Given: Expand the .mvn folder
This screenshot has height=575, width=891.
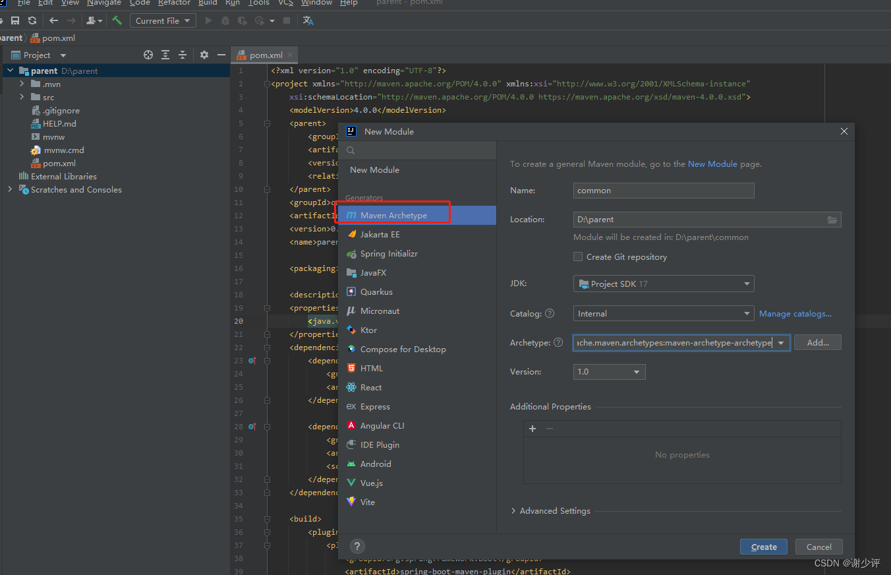Looking at the screenshot, I should [22, 84].
